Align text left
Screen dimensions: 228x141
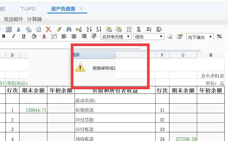click(x=64, y=36)
